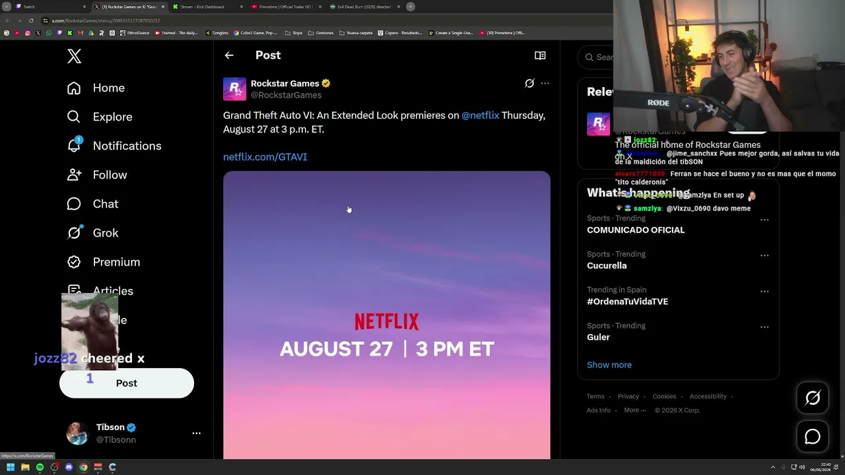The height and width of the screenshot is (475, 845).
Task: Click the back arrow beside Post heading
Action: [229, 55]
